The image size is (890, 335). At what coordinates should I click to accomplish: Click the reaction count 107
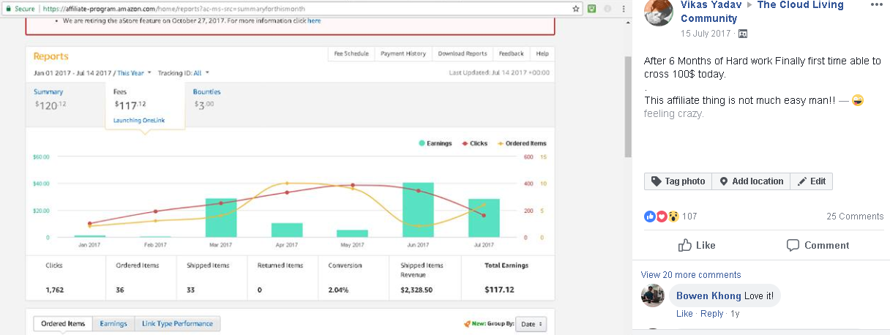pos(689,217)
